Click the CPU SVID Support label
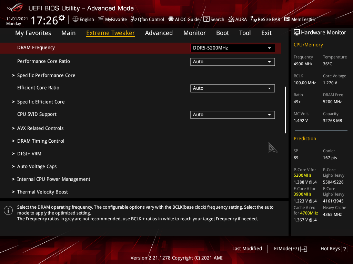Viewport: 353px width, 264px height. point(37,114)
